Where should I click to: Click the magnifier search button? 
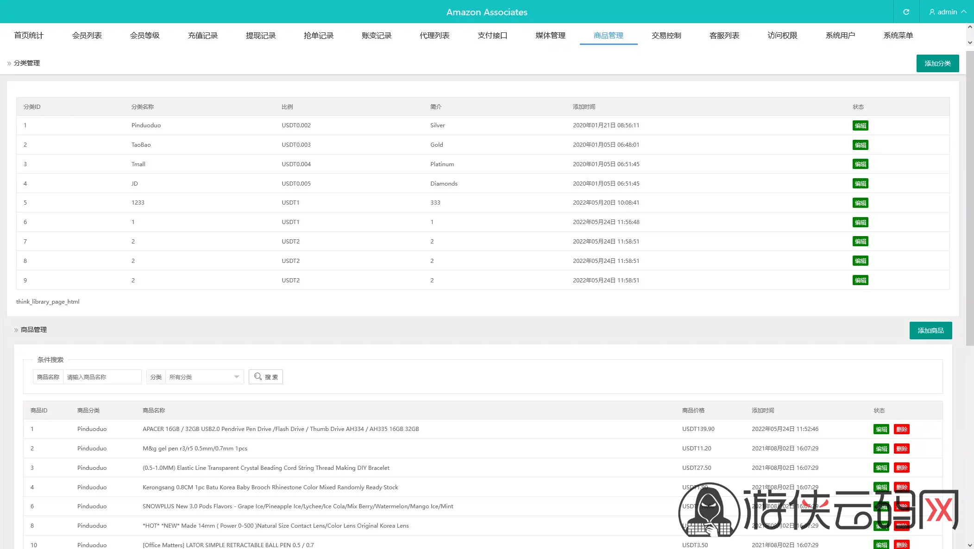click(x=266, y=377)
